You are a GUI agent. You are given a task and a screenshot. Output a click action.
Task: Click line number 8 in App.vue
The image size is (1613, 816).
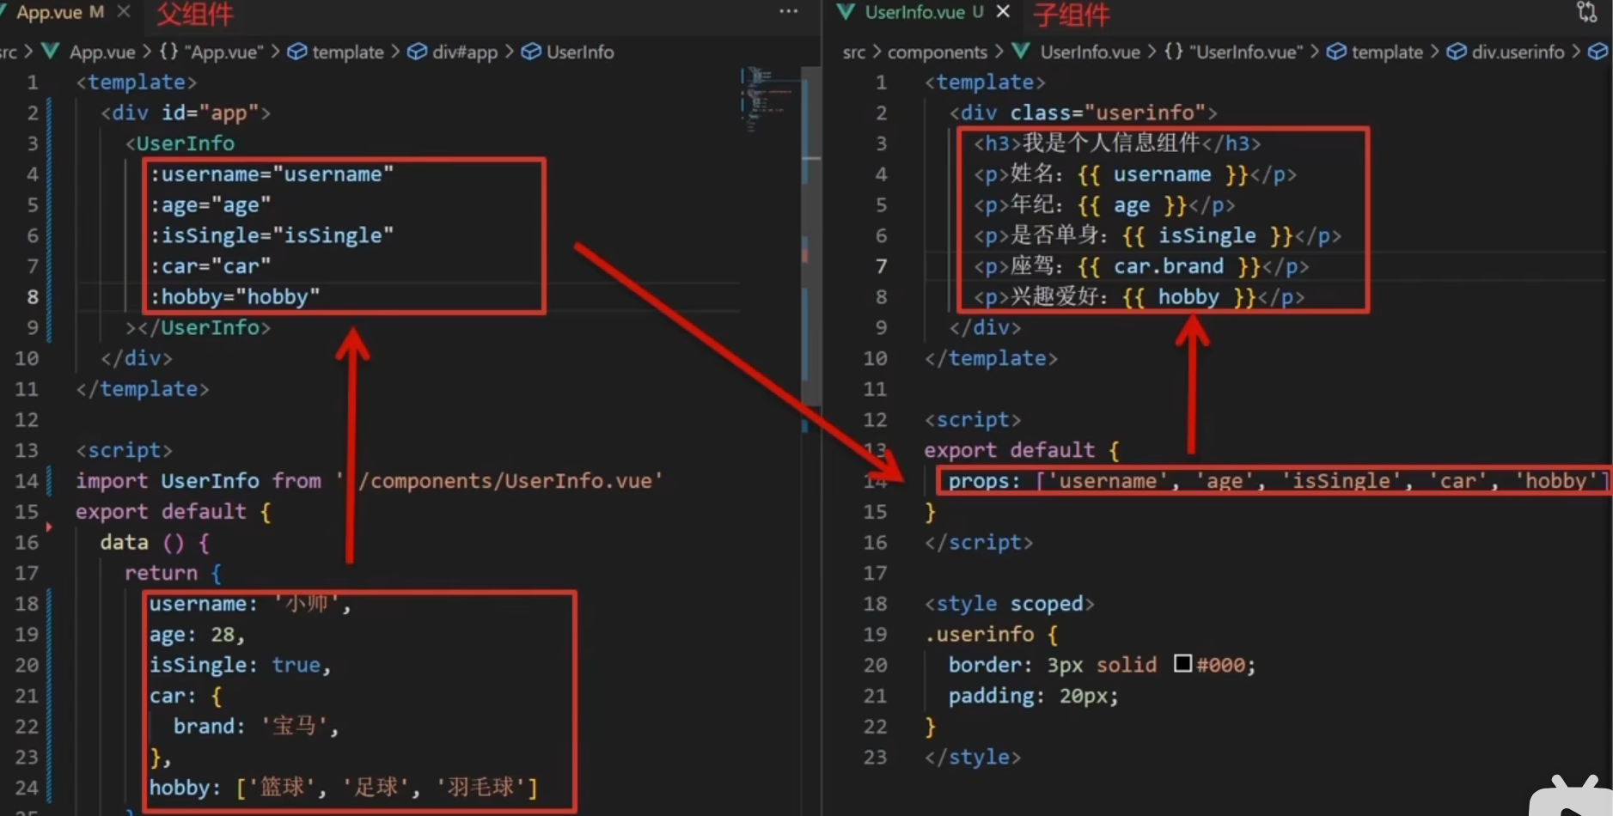point(32,297)
